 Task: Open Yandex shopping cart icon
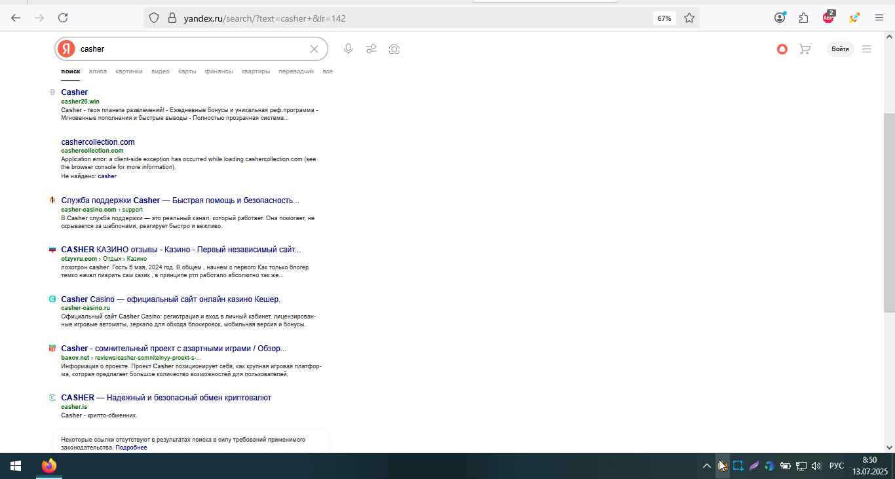click(805, 49)
